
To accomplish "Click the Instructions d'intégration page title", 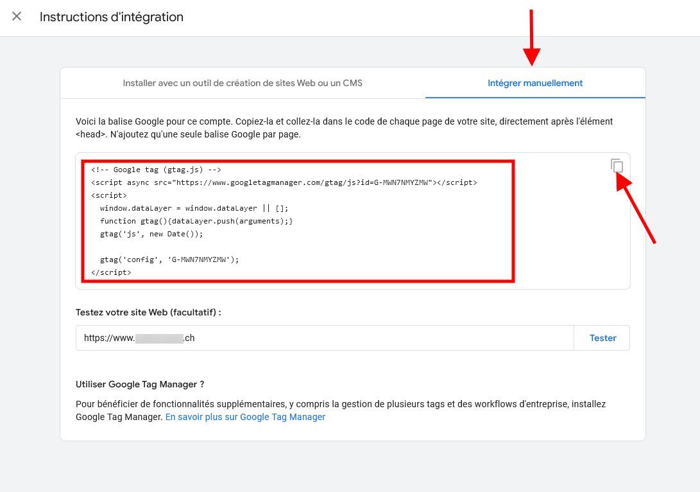I will click(x=112, y=17).
